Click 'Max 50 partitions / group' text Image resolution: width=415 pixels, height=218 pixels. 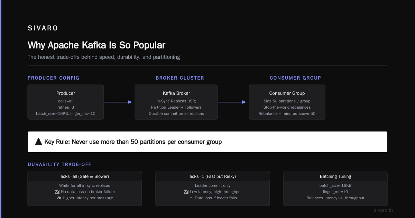(x=287, y=101)
